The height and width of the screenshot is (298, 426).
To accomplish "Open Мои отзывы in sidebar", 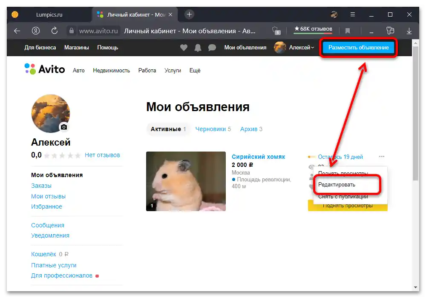I will coord(49,196).
